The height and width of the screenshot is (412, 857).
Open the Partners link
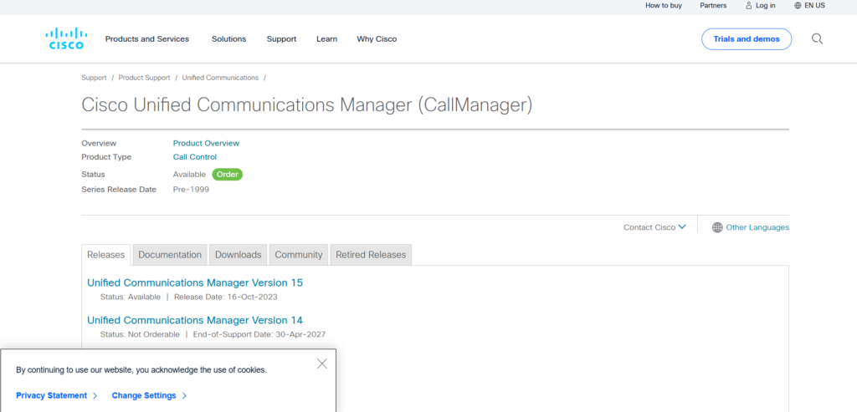click(x=713, y=6)
